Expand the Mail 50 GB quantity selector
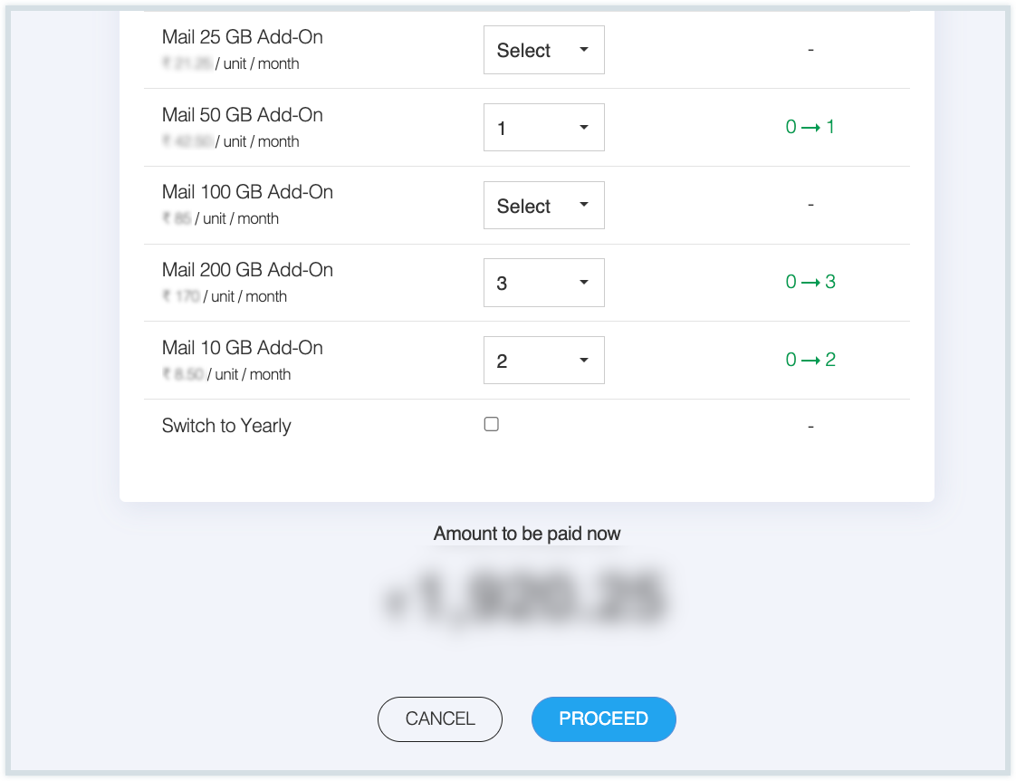Viewport: 1016px width, 781px height. click(x=543, y=127)
